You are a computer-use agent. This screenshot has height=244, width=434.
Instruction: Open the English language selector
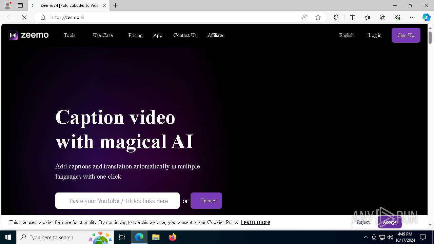[x=346, y=35]
